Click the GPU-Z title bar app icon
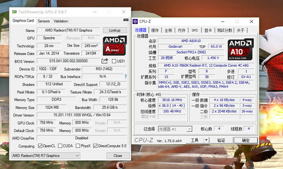This screenshot has height=169, width=283. (14, 12)
